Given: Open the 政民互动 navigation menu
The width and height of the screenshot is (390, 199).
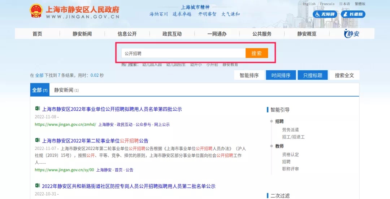Looking at the screenshot, I should click(172, 34).
